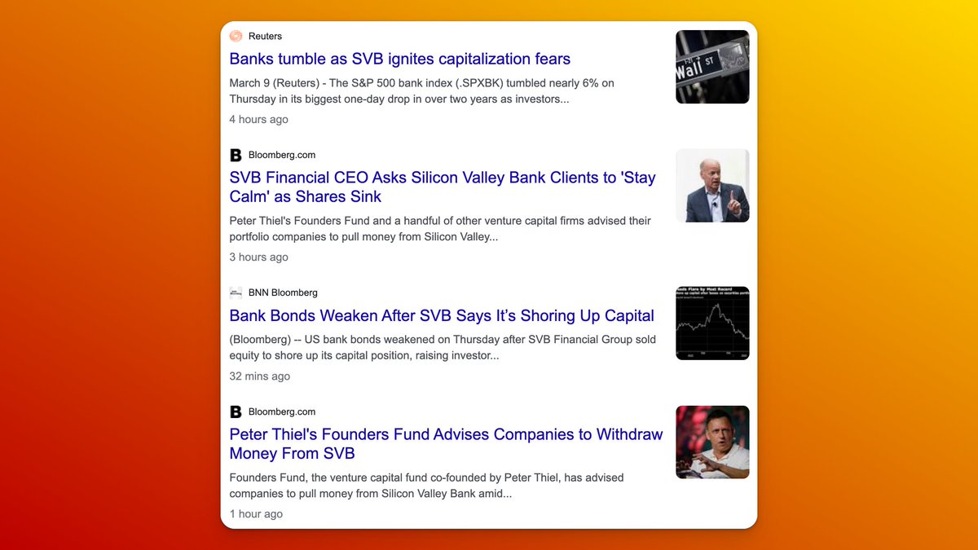The image size is (978, 550).
Task: Click the Bloomberg 'B' icon beside the Thiel article
Action: click(x=236, y=411)
